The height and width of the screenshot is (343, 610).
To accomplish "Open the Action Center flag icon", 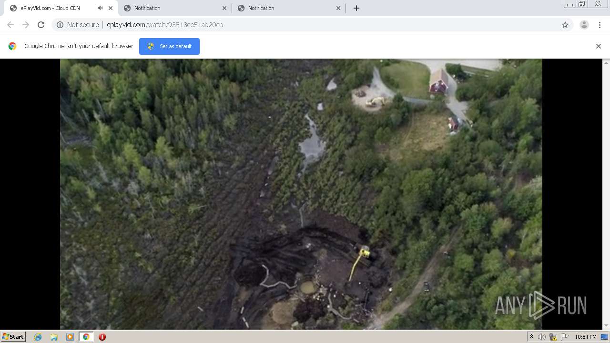I will point(565,337).
